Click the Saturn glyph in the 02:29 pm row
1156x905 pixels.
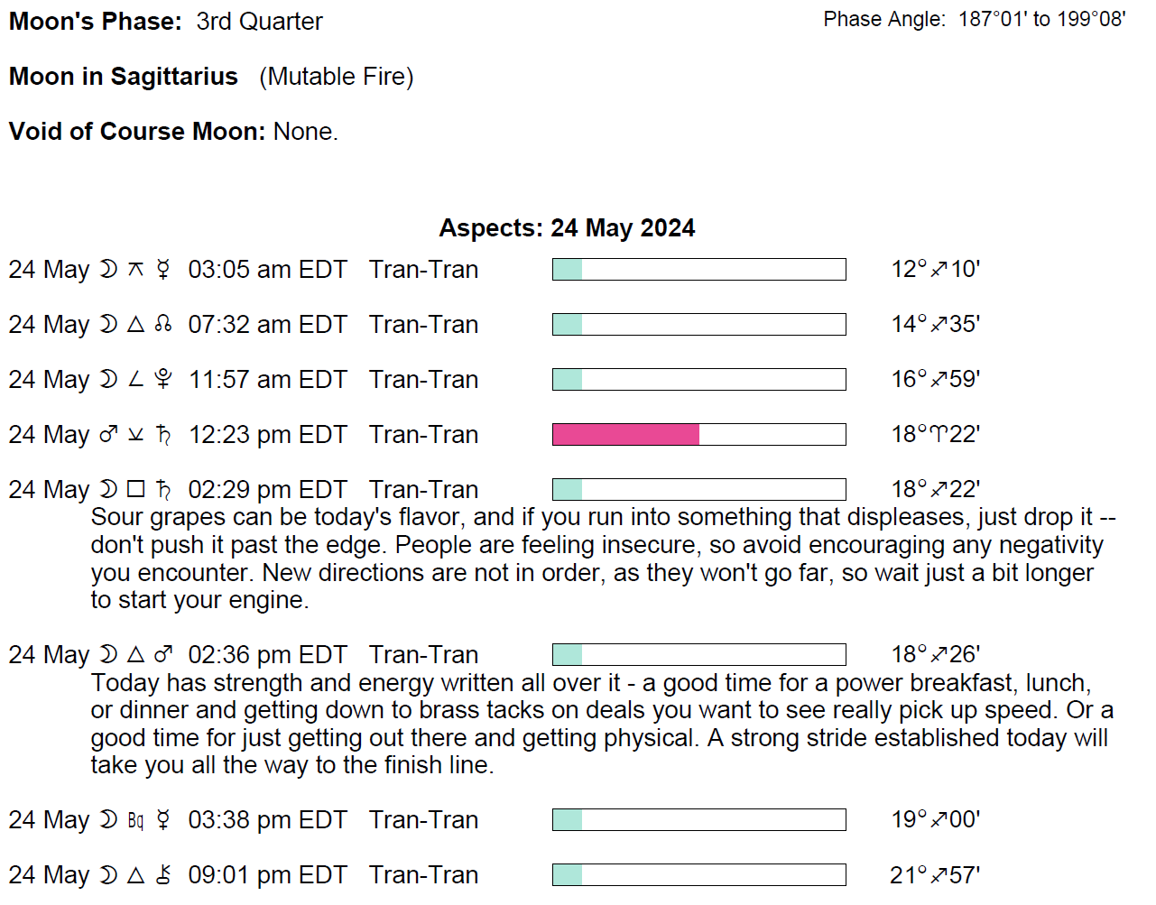(x=163, y=490)
